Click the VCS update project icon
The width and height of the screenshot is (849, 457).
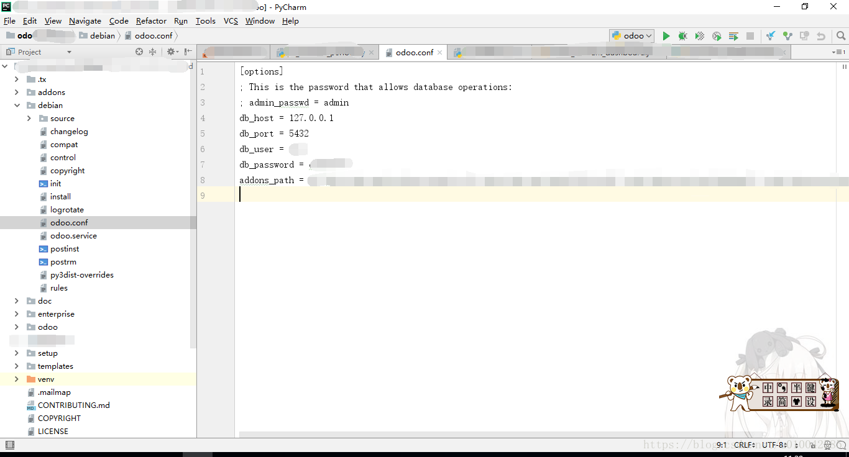(771, 36)
